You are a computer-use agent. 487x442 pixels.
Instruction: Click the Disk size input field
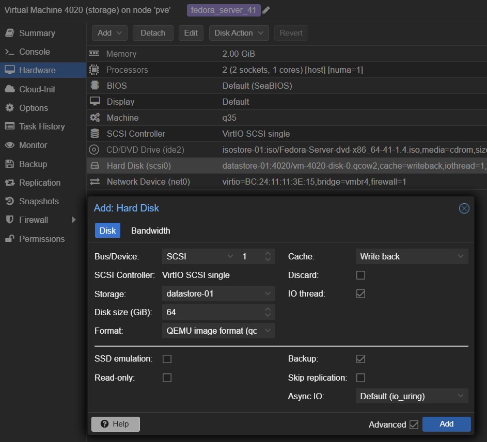(212, 312)
